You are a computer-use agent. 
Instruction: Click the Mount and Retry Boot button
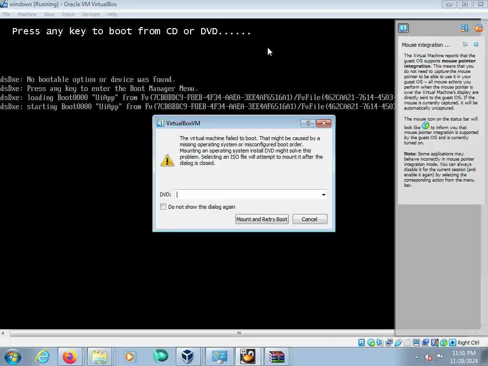[x=262, y=219]
